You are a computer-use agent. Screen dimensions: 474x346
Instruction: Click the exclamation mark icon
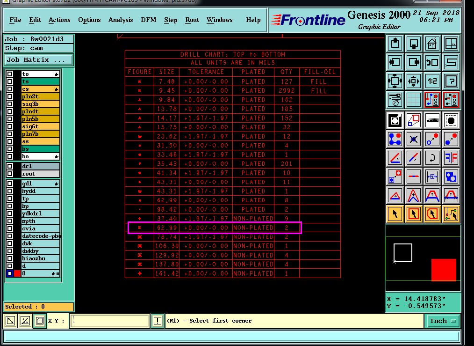[157, 321]
